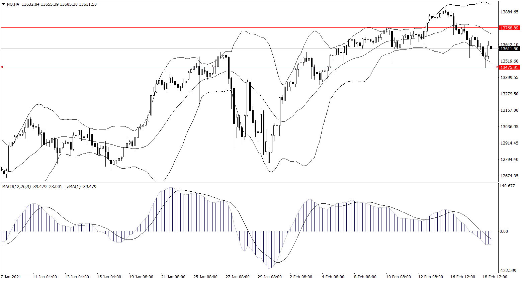Click the triangle arrow before NQ,H4
The width and height of the screenshot is (522, 281).
[x=3, y=4]
